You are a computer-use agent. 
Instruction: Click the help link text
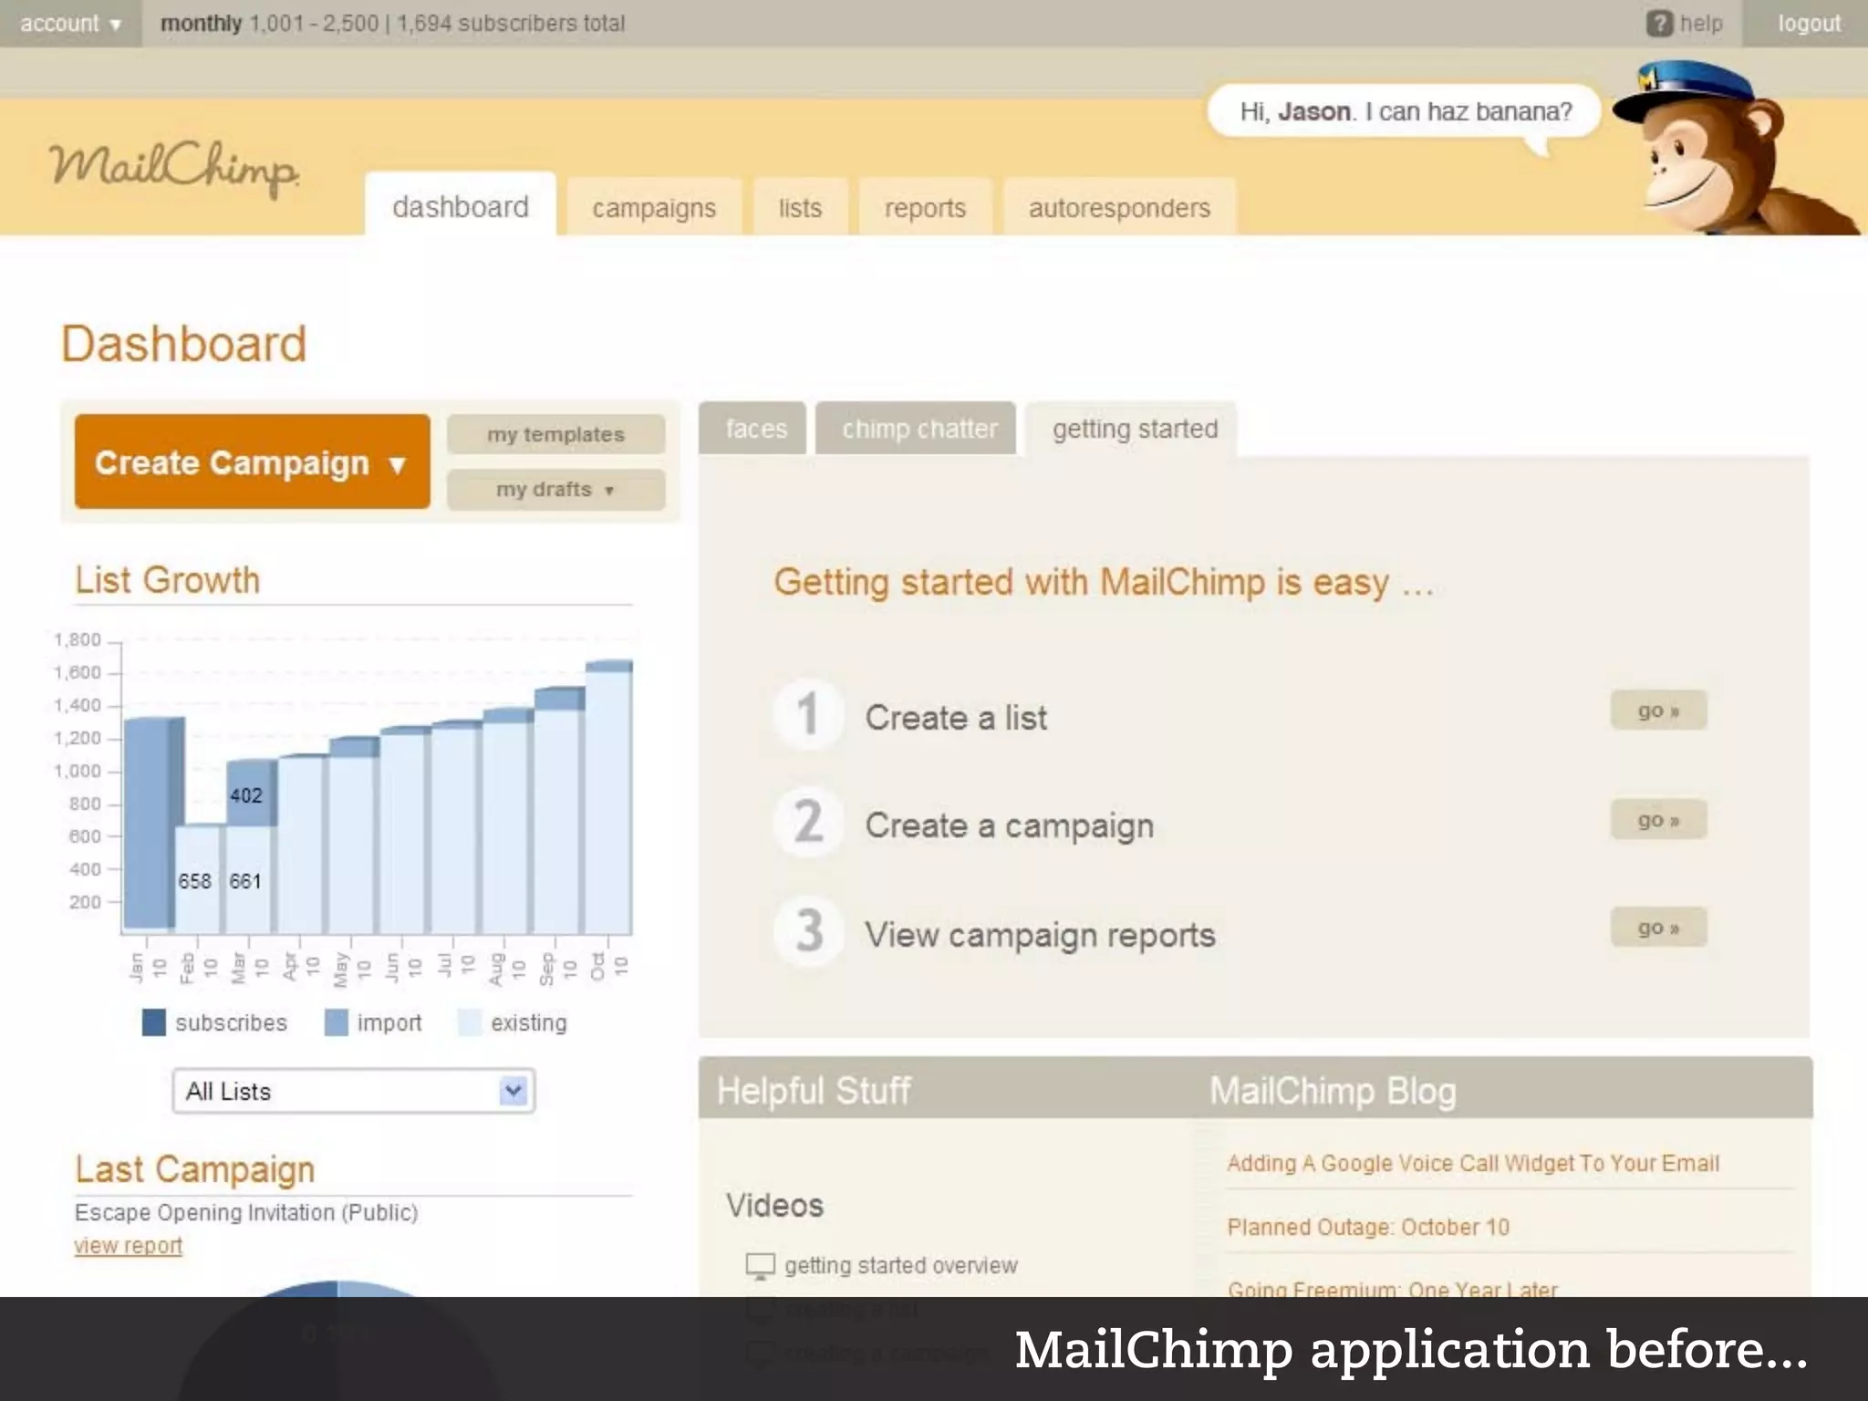coord(1701,24)
